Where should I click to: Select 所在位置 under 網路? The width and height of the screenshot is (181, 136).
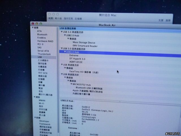43,109
